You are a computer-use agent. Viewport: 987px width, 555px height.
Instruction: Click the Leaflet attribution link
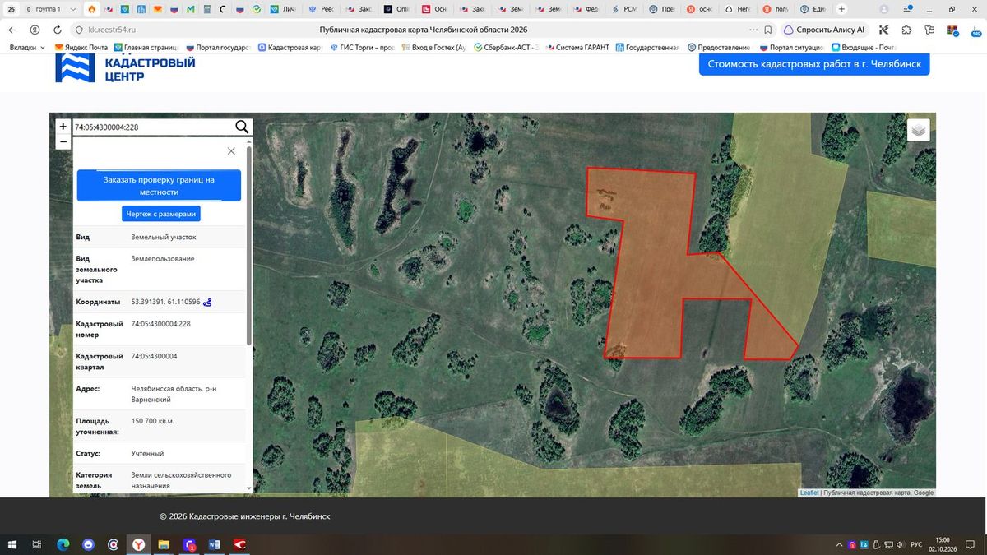coord(809,493)
